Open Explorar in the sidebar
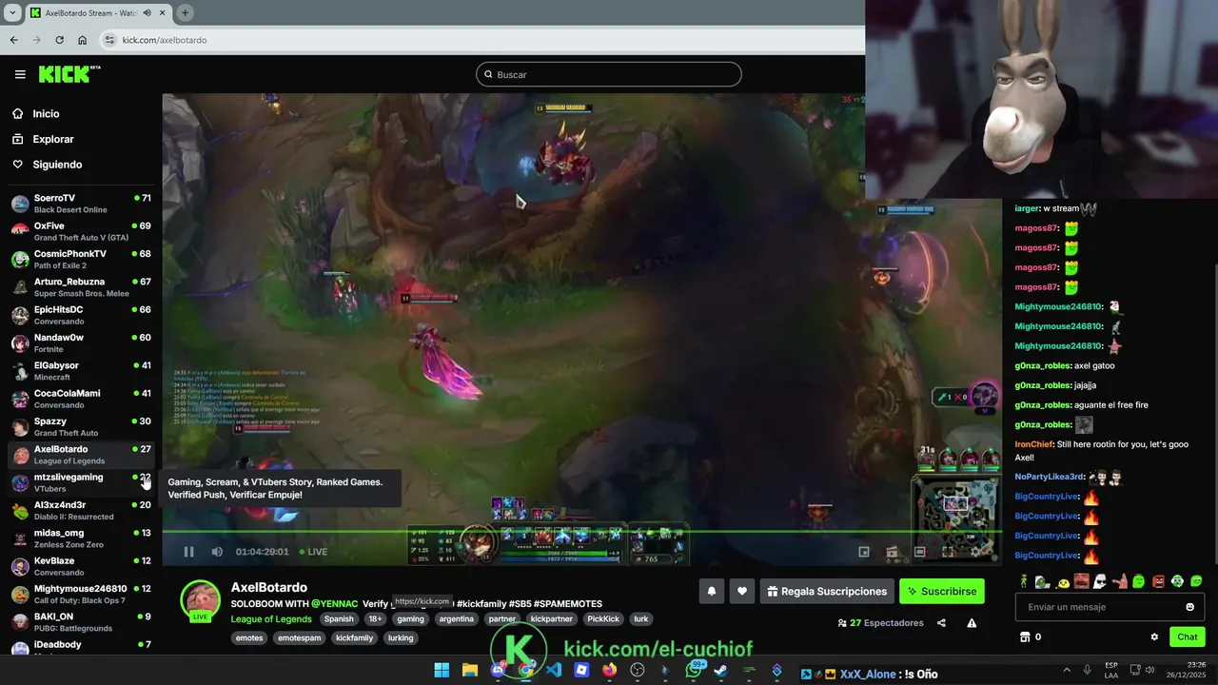Viewport: 1218px width, 685px height. [x=53, y=139]
